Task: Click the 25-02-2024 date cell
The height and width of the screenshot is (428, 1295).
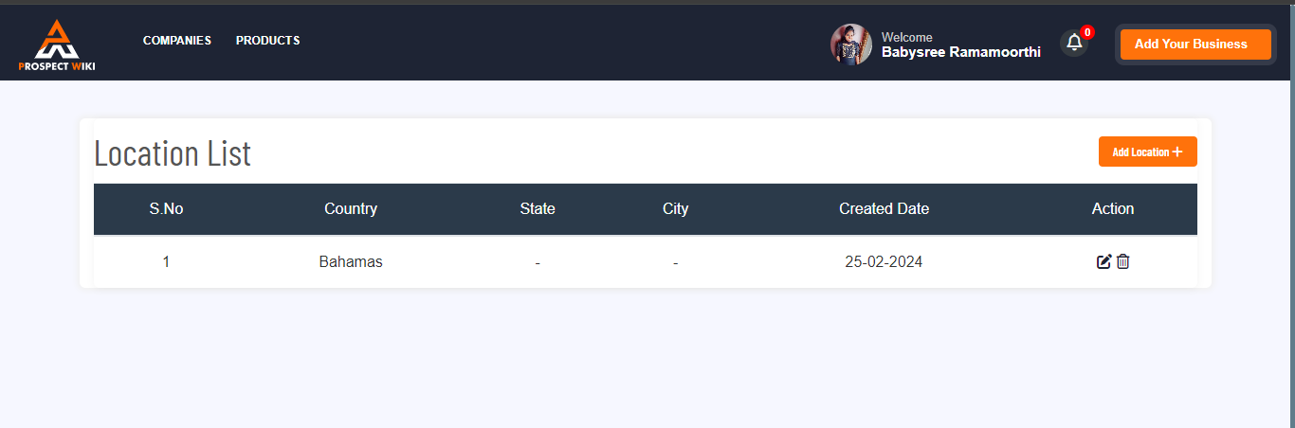Action: coord(884,262)
